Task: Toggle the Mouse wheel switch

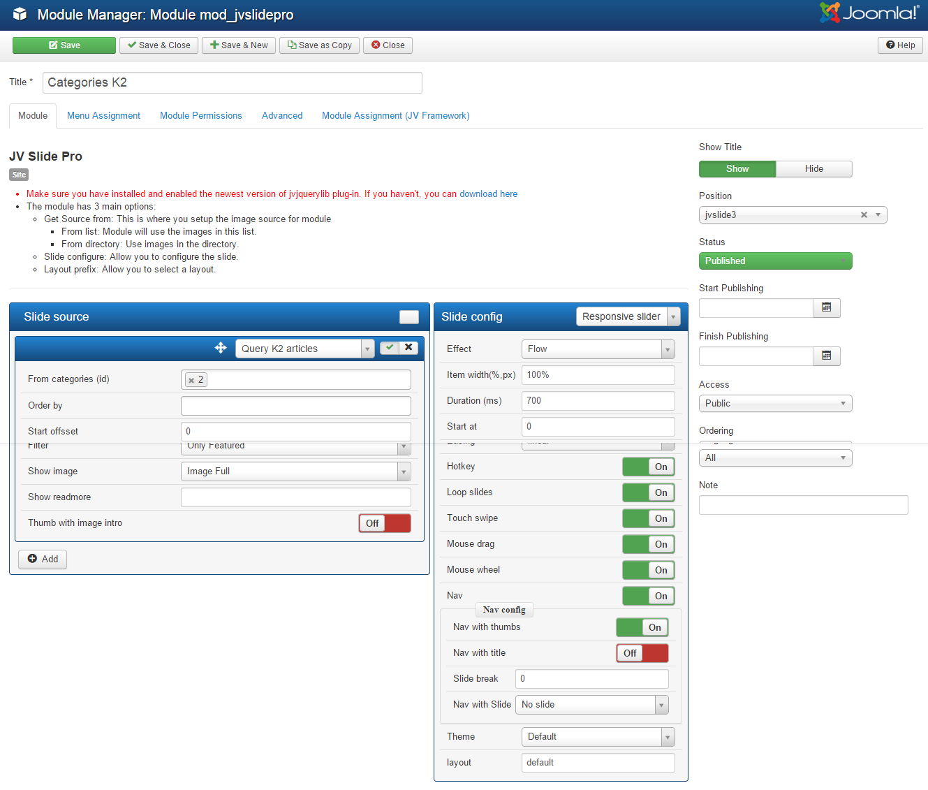Action: click(x=649, y=570)
